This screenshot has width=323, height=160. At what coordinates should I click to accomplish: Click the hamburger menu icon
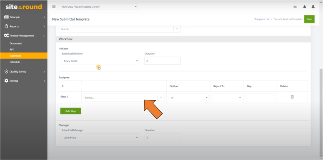[54, 6]
